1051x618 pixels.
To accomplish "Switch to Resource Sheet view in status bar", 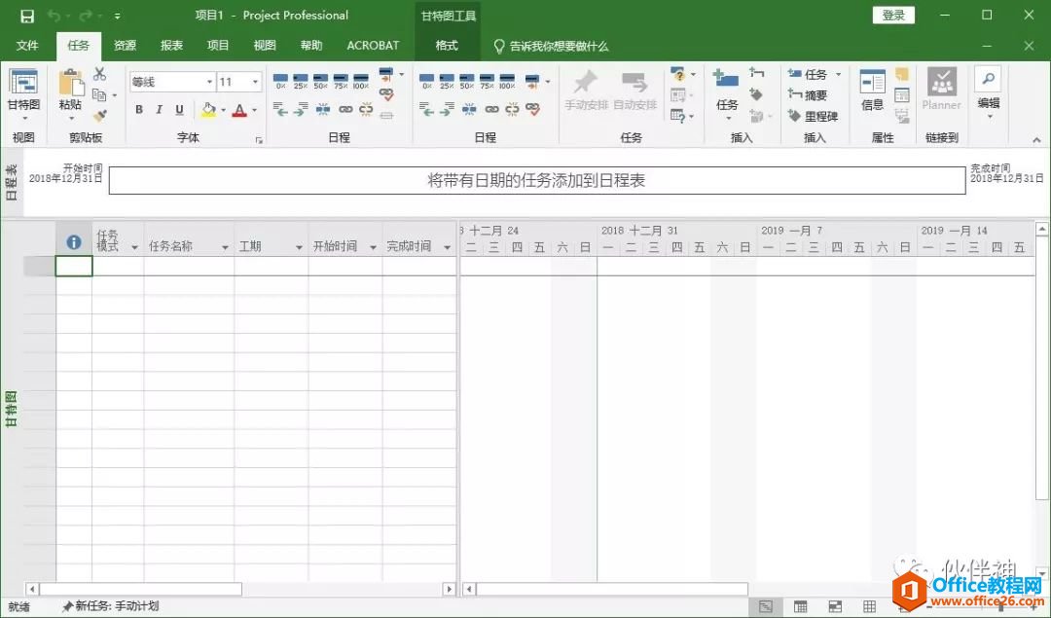I will [869, 606].
